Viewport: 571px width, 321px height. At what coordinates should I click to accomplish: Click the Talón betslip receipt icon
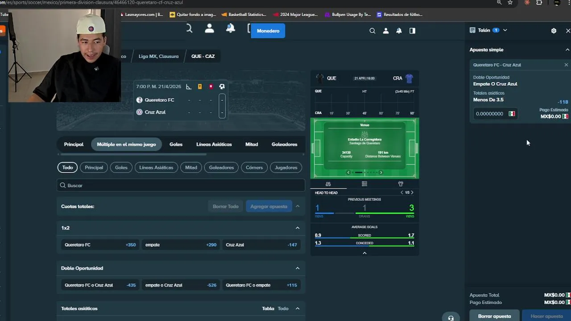pyautogui.click(x=472, y=30)
